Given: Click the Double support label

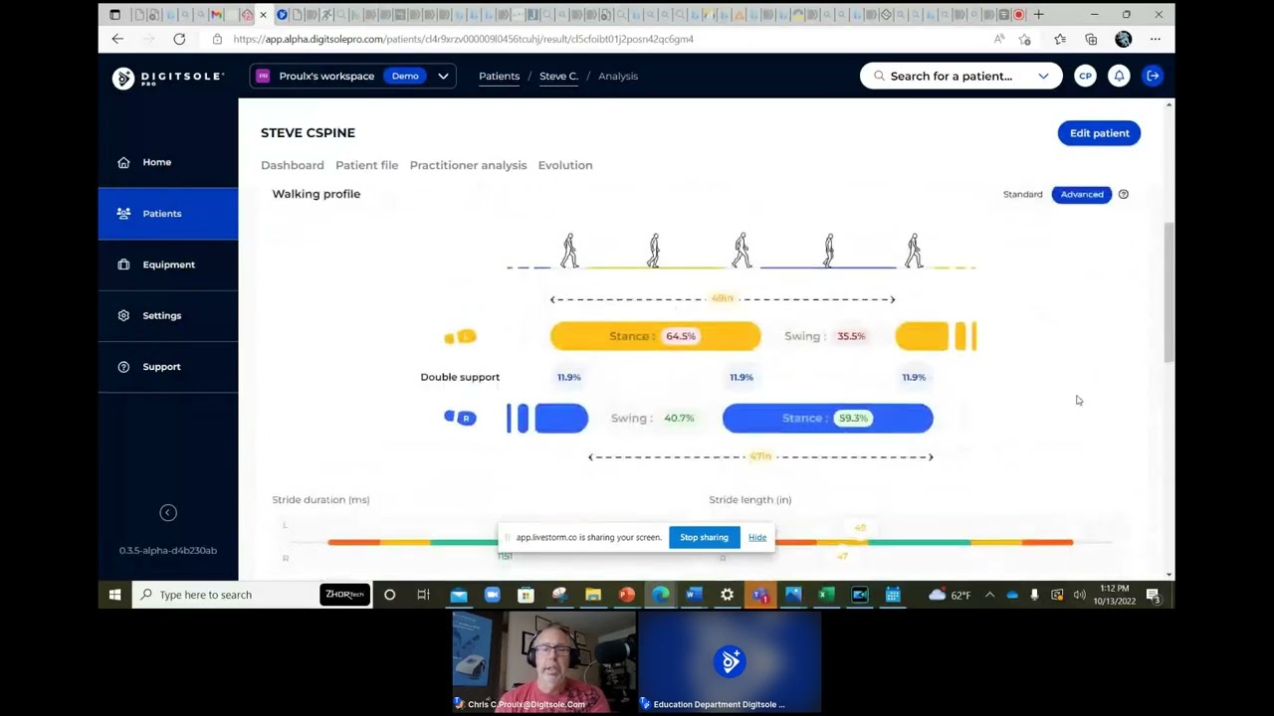Looking at the screenshot, I should pos(460,377).
